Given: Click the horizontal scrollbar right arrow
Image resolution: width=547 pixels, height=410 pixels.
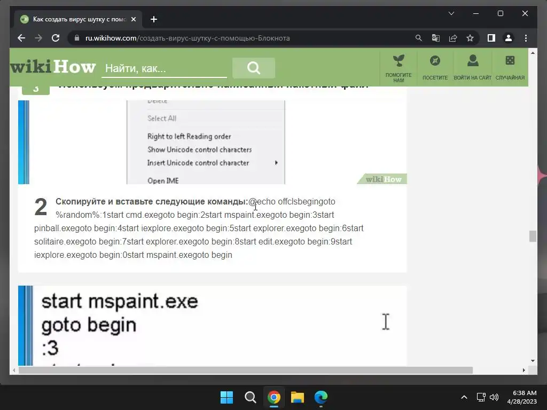Looking at the screenshot, I should click(523, 370).
